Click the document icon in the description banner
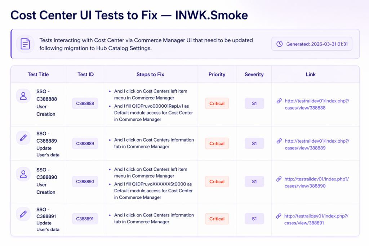 point(25,44)
